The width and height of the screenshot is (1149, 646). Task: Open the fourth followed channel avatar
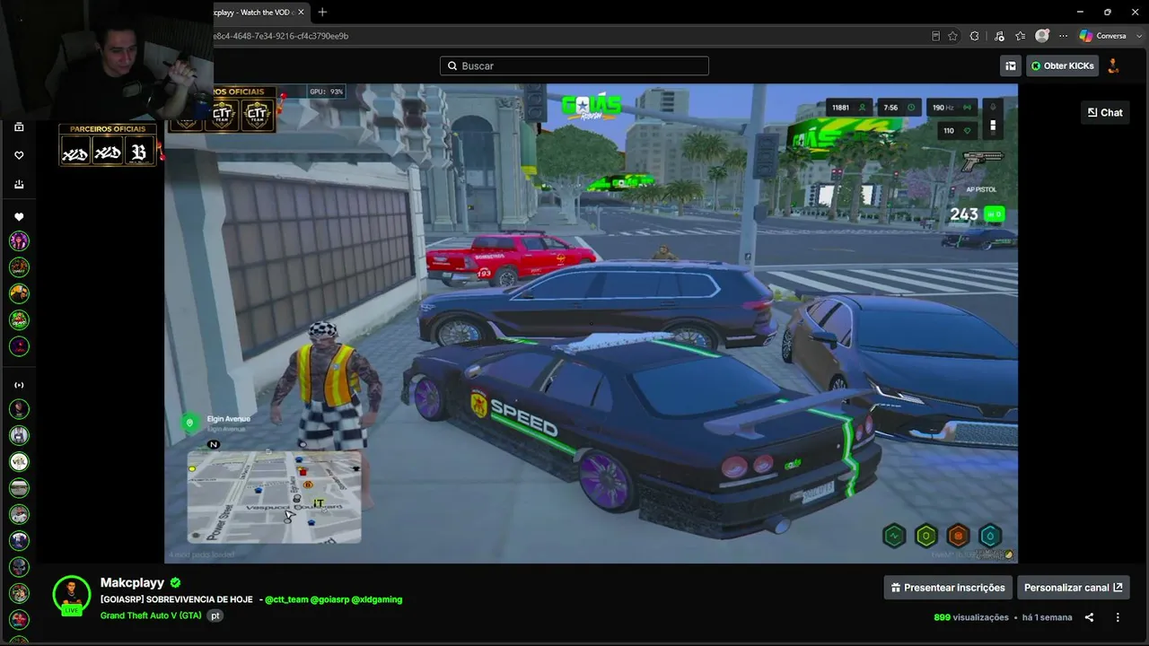19,319
